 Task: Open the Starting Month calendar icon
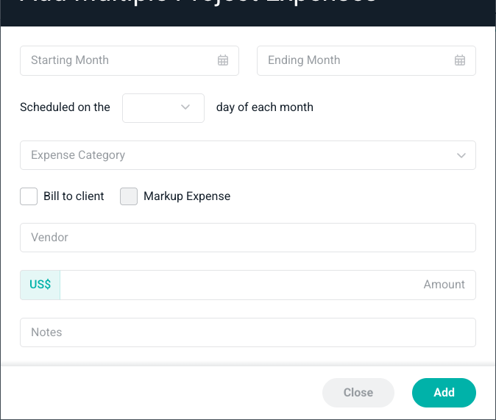click(223, 60)
